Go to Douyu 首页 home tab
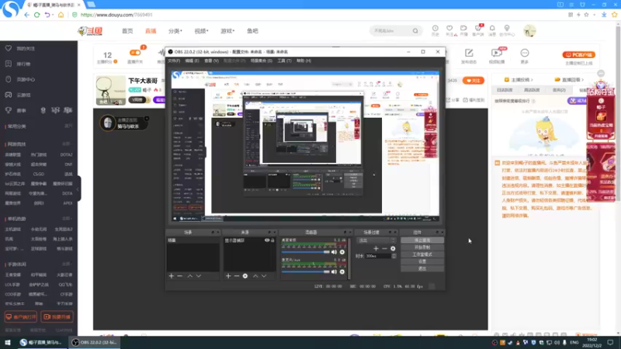The height and width of the screenshot is (349, 621). (127, 31)
